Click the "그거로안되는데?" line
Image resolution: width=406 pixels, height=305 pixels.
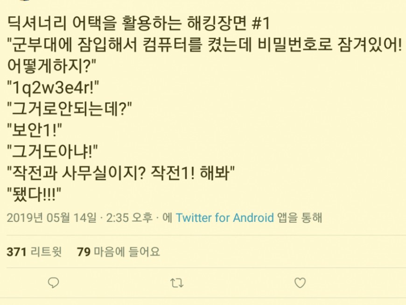coord(70,109)
